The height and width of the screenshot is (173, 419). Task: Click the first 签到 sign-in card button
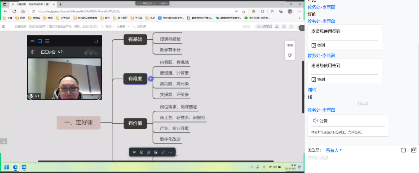(x=318, y=45)
